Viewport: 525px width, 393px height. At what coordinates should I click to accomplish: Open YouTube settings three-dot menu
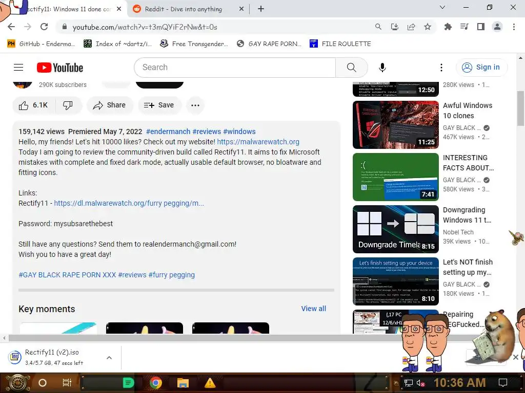[x=441, y=68]
